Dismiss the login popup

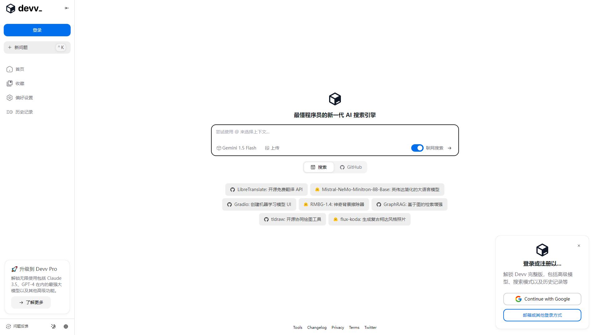[579, 246]
